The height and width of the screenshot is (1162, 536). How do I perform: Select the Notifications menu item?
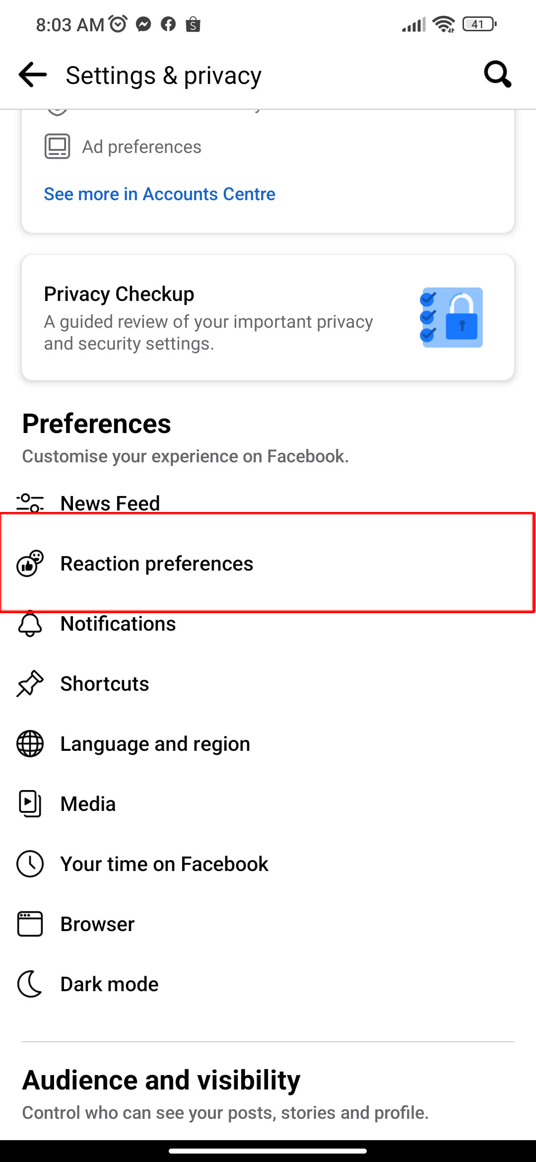(x=268, y=624)
